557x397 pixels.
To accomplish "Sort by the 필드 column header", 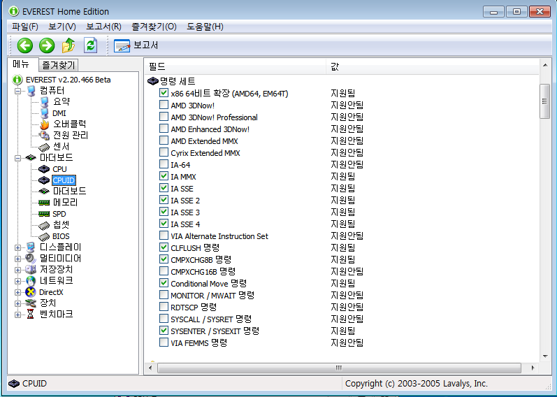I will coord(236,66).
